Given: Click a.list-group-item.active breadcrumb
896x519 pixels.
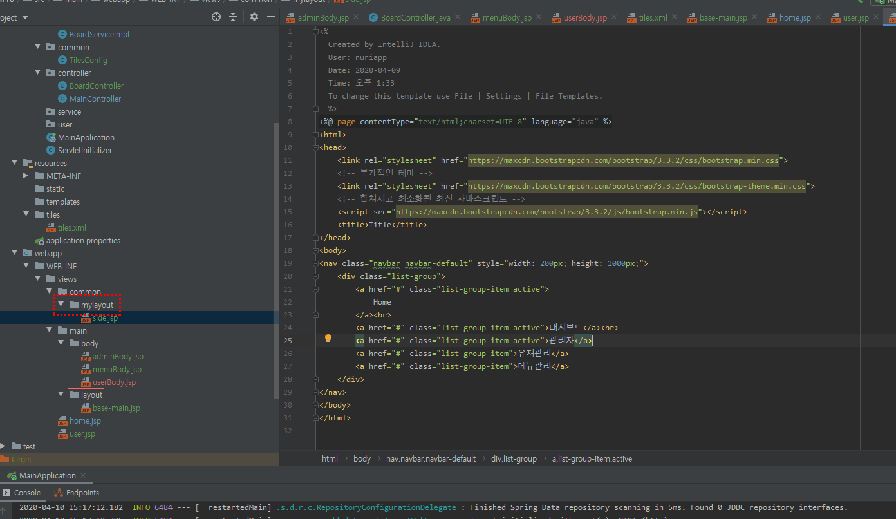Looking at the screenshot, I should (592, 458).
